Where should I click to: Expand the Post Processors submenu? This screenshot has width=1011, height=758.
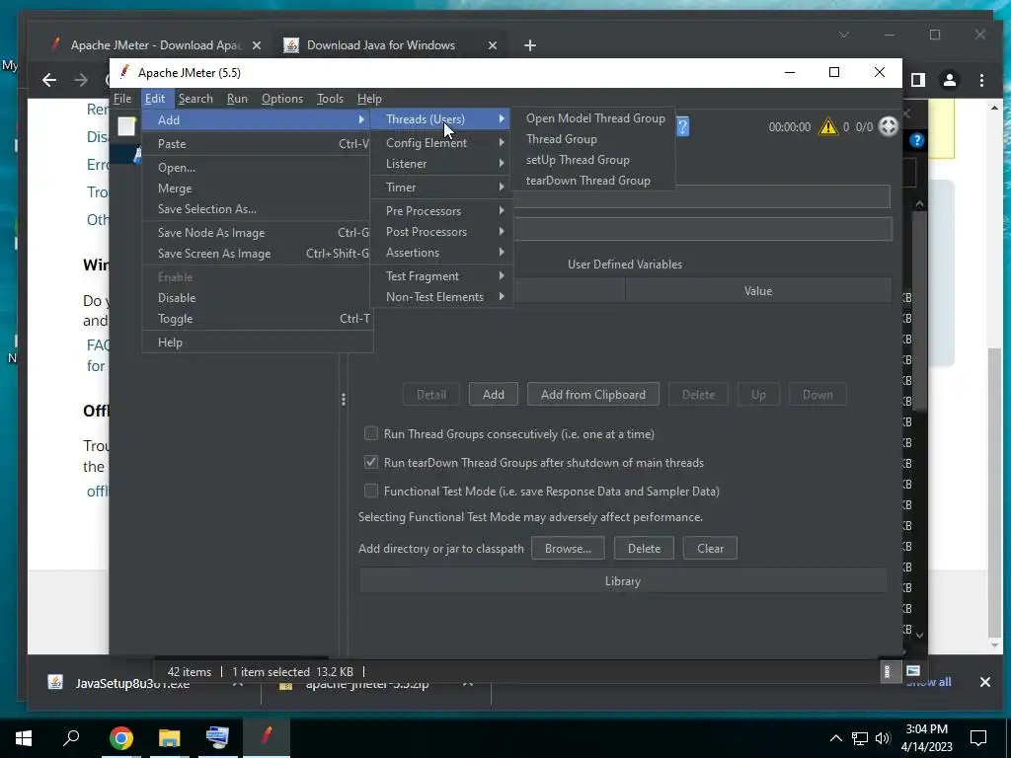tap(441, 231)
